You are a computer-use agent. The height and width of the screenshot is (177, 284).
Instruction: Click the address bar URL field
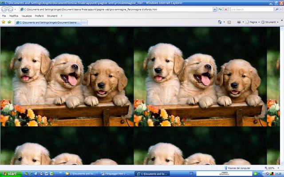[116, 9]
